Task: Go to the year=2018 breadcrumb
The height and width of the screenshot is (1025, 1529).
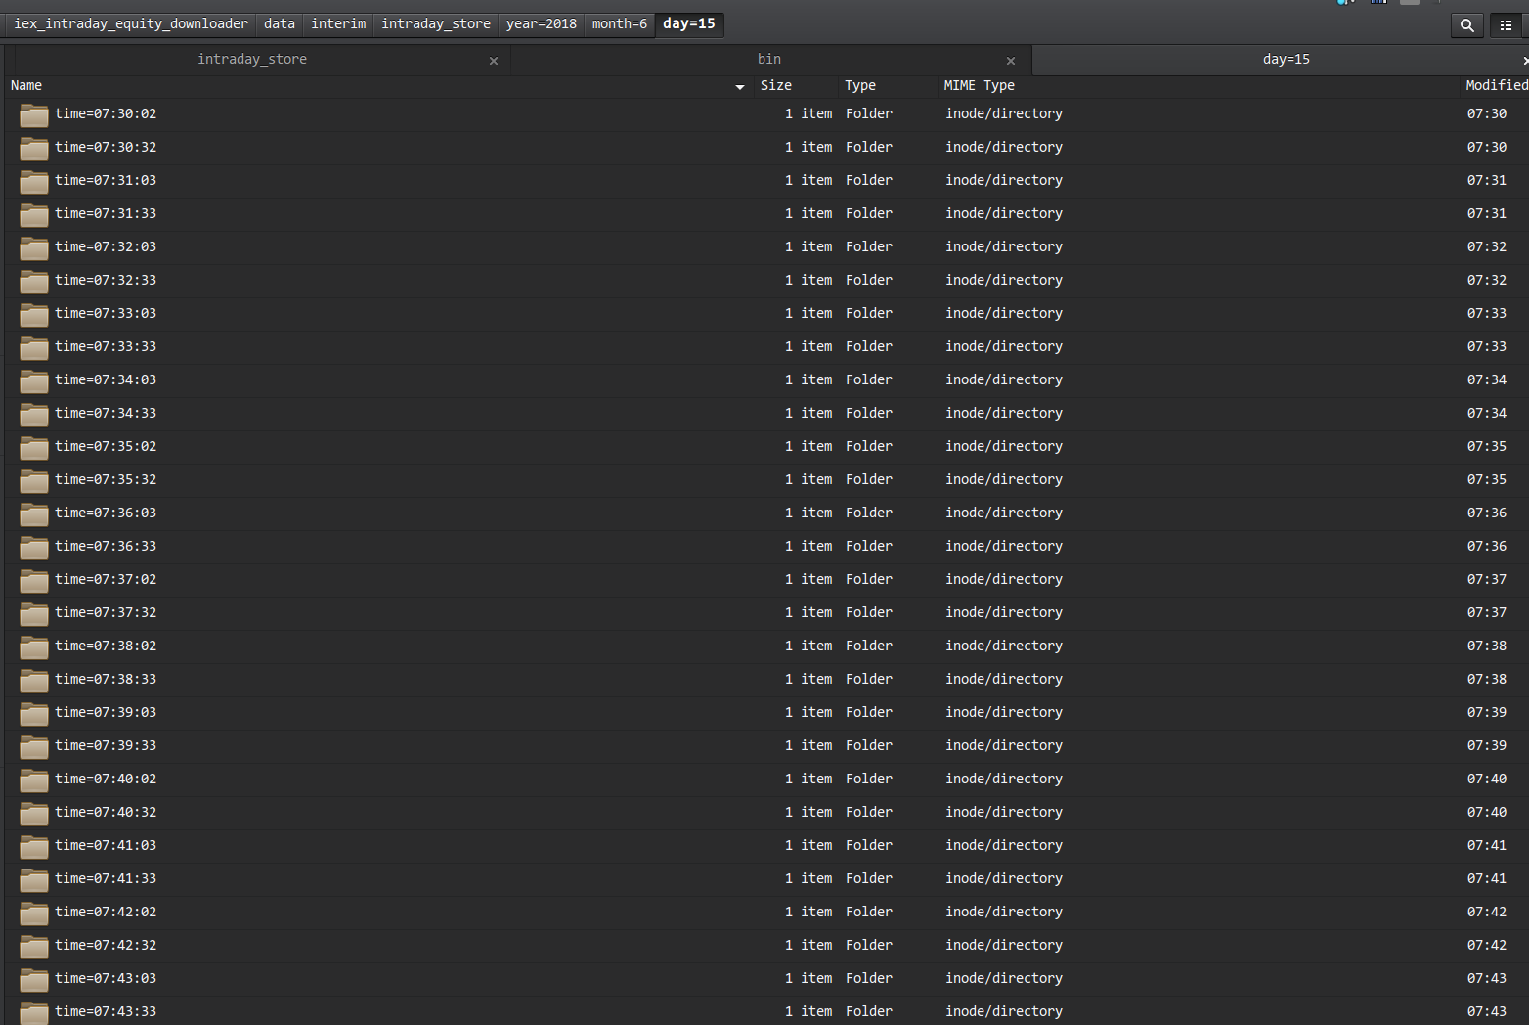Action: tap(542, 23)
